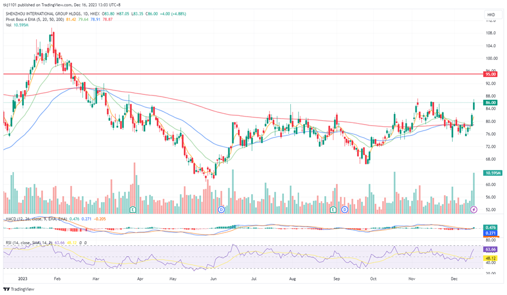The image size is (507, 295).
Task: Click the yellow 48.12 RSI axis label
Action: [490, 258]
